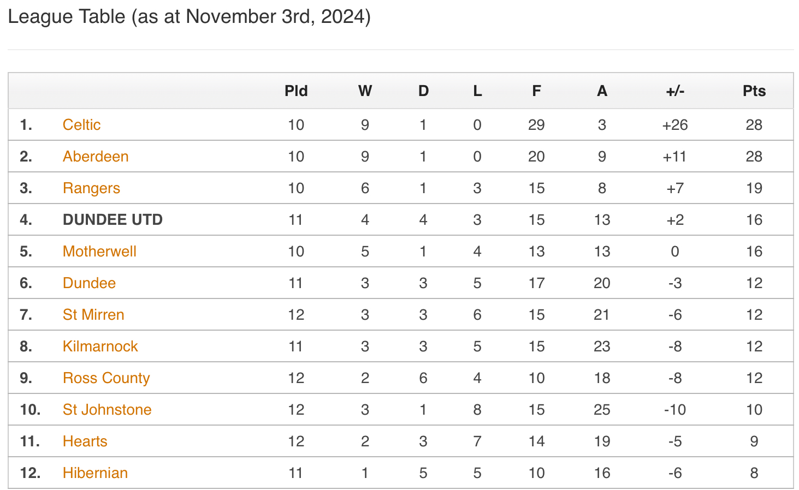The height and width of the screenshot is (490, 799).
Task: Open the Kilmarnock team link
Action: tap(100, 346)
